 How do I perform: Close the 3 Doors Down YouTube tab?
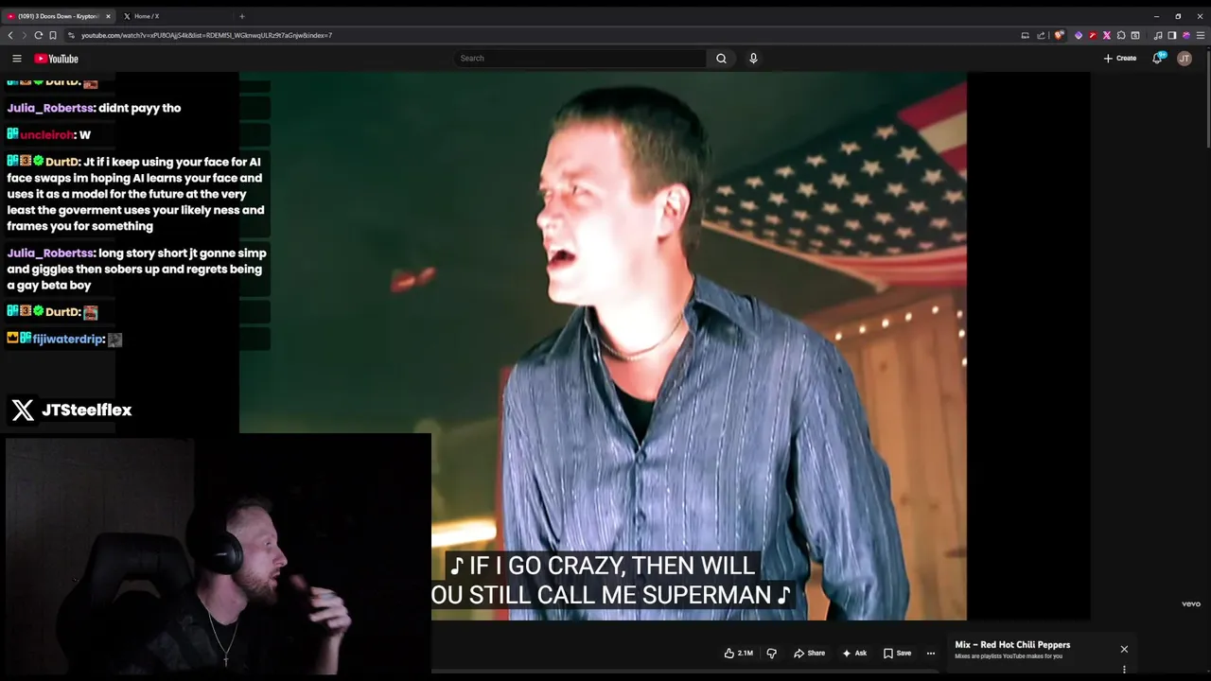point(108,16)
